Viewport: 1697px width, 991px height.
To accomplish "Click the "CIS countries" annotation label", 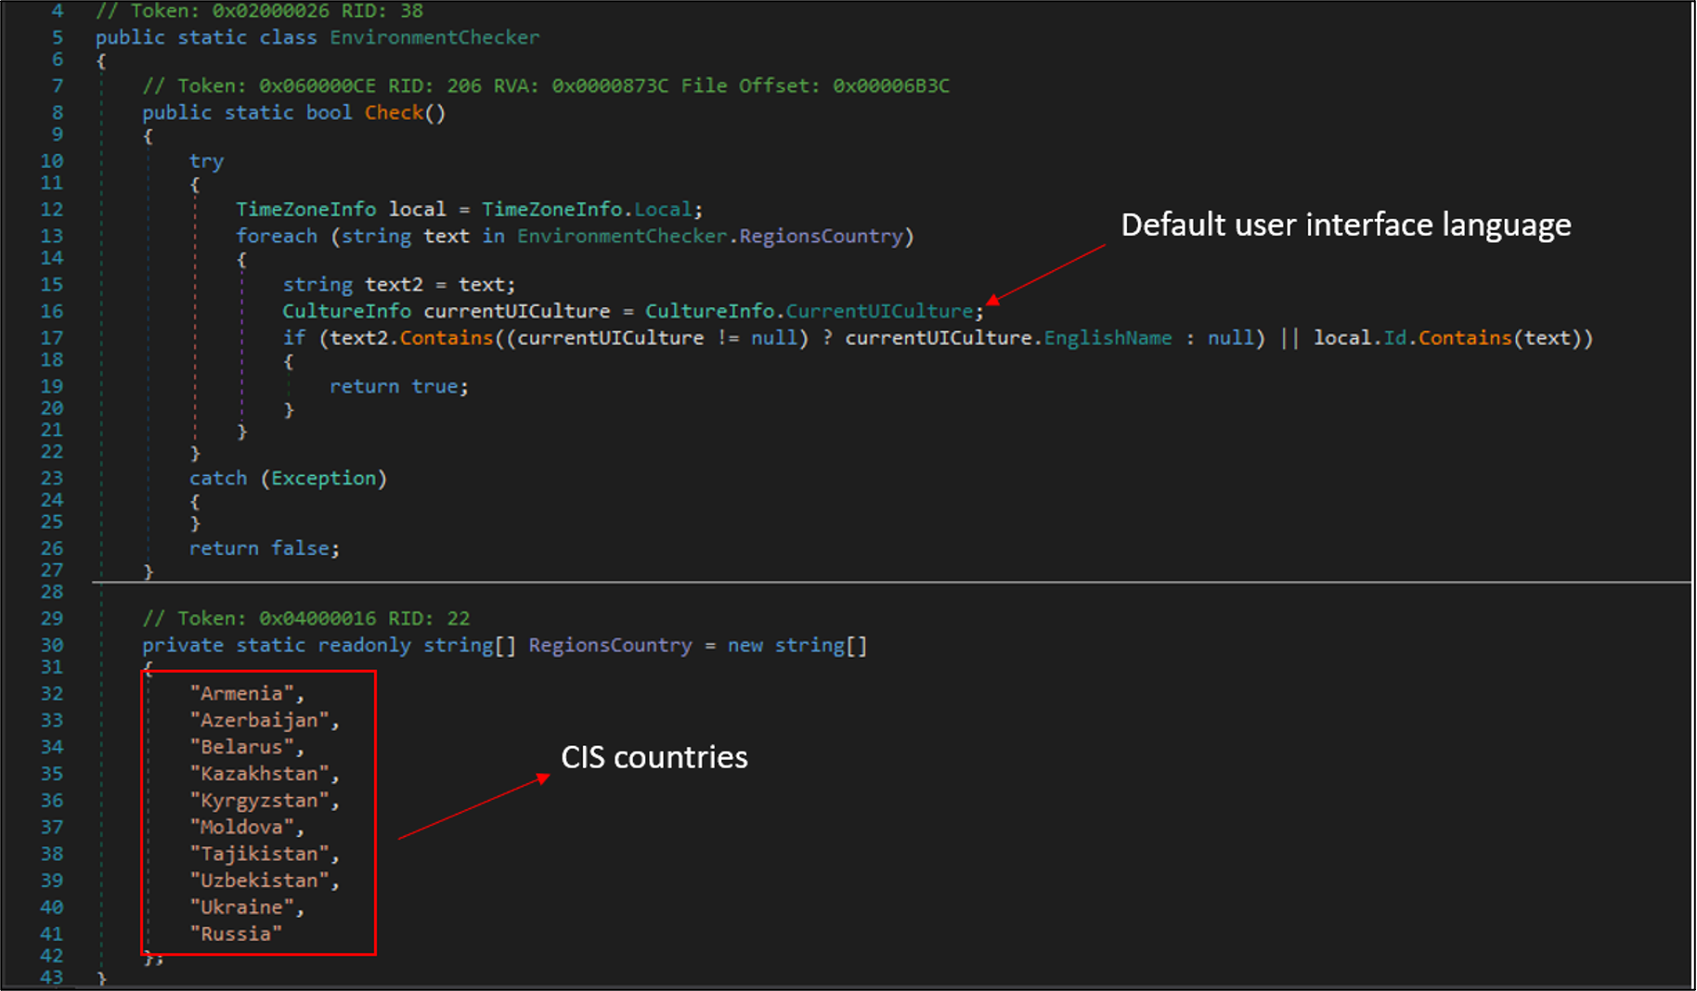I will 654,758.
